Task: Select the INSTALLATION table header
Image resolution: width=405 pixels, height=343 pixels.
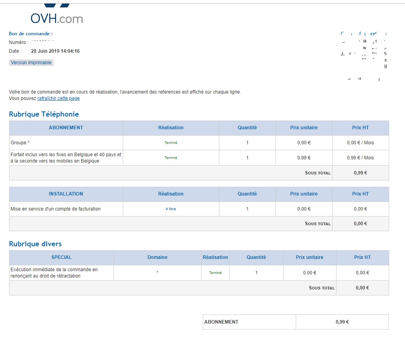Action: click(x=66, y=194)
